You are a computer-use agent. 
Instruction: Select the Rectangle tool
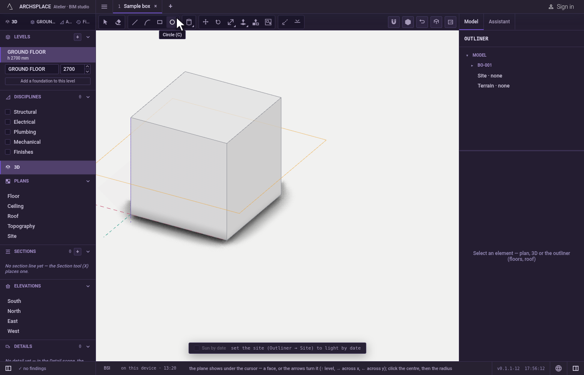point(160,22)
